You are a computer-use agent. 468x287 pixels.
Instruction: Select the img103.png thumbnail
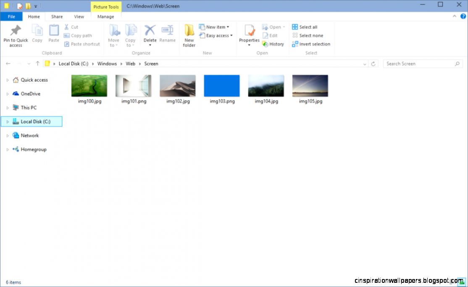[221, 85]
